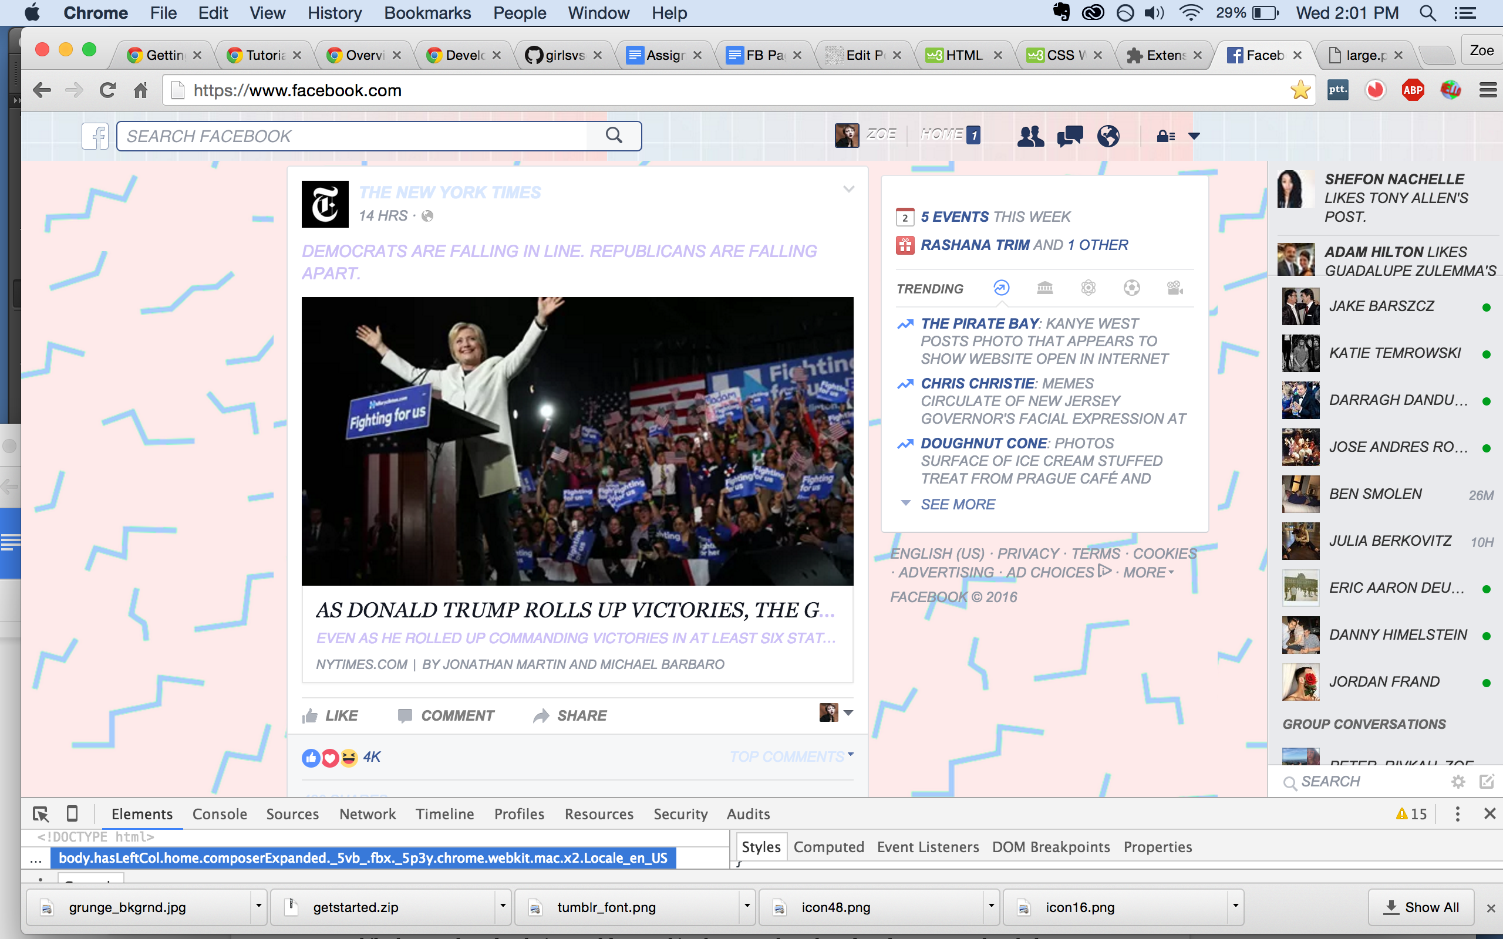Start new message from chat sidebar
The height and width of the screenshot is (939, 1503).
(x=1486, y=782)
